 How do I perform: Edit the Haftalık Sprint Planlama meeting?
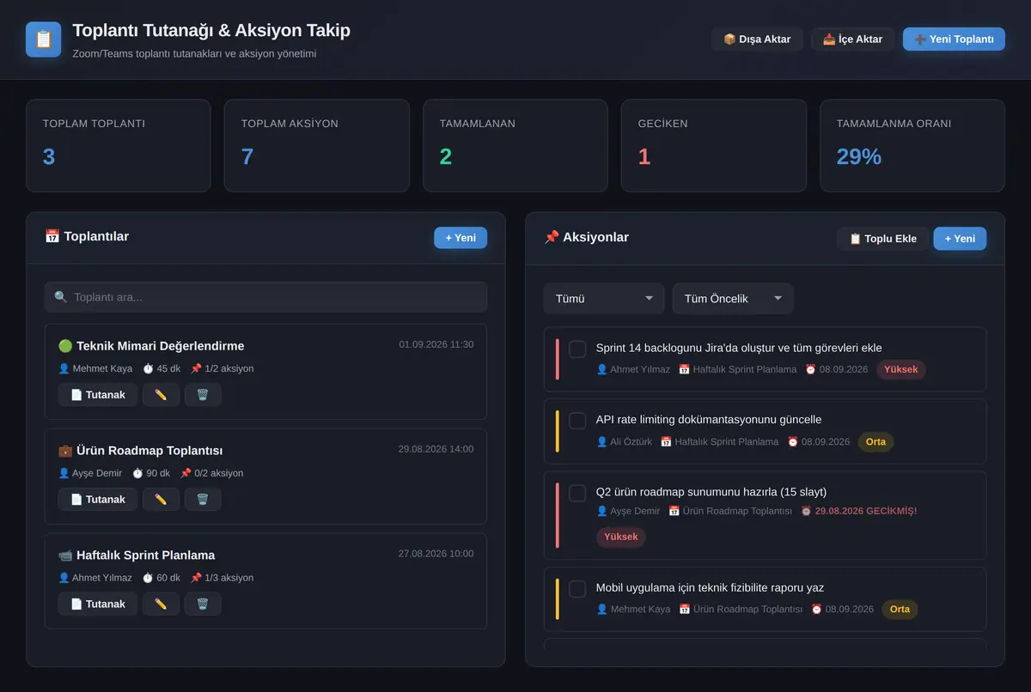tap(161, 604)
